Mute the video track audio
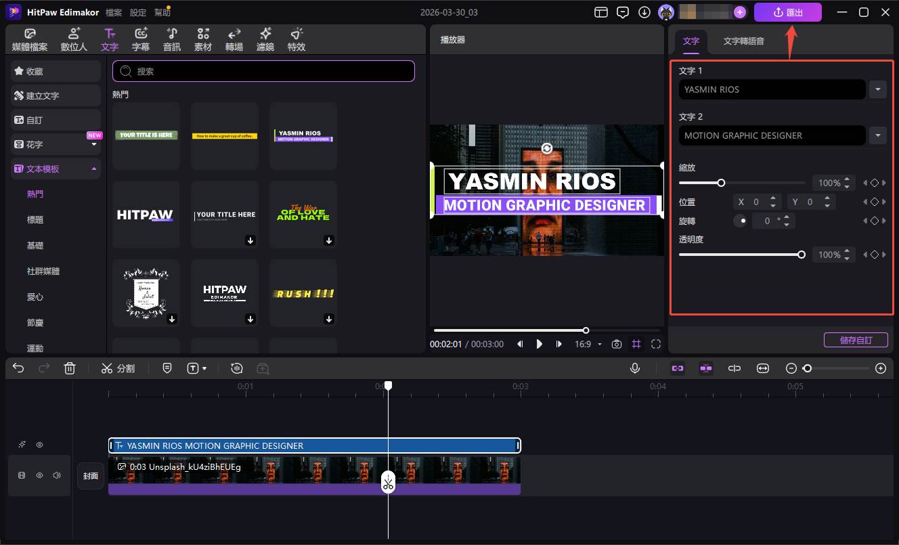Image resolution: width=899 pixels, height=545 pixels. coord(57,475)
